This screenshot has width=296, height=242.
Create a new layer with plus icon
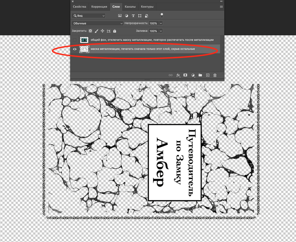pos(208,75)
